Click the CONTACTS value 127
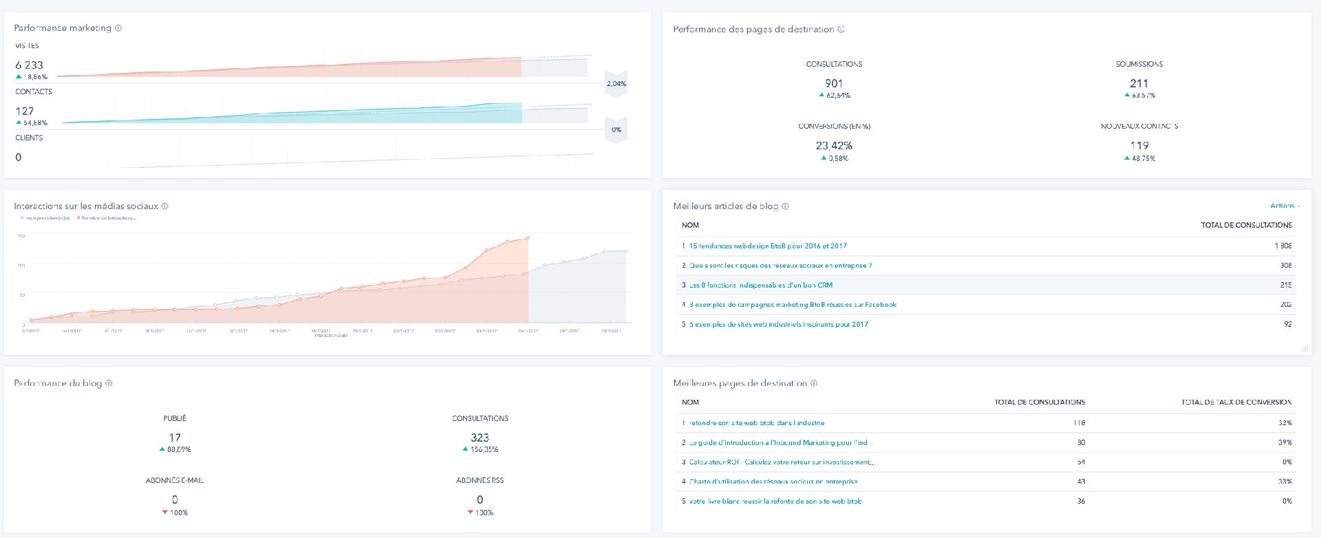This screenshot has height=538, width=1321. point(25,111)
